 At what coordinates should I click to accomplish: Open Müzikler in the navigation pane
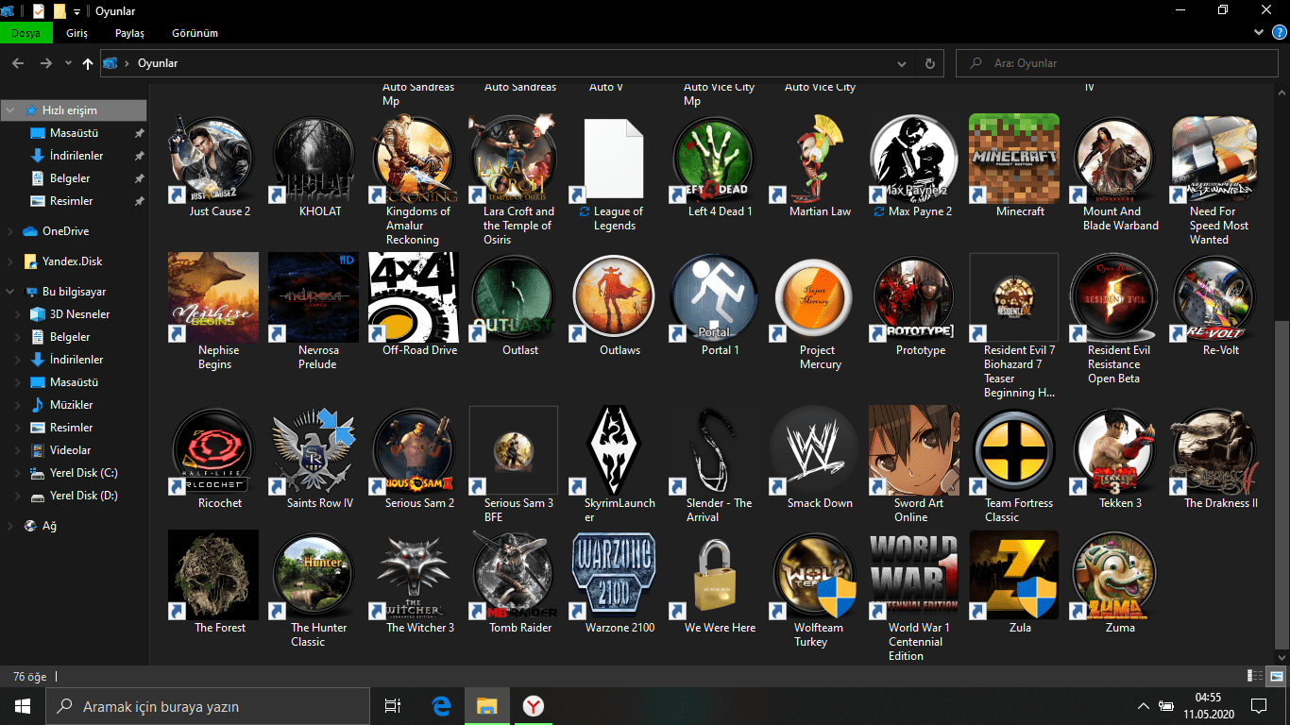[x=71, y=405]
